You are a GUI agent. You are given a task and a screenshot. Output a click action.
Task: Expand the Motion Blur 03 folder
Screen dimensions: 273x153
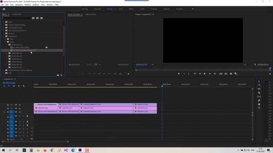(7, 56)
